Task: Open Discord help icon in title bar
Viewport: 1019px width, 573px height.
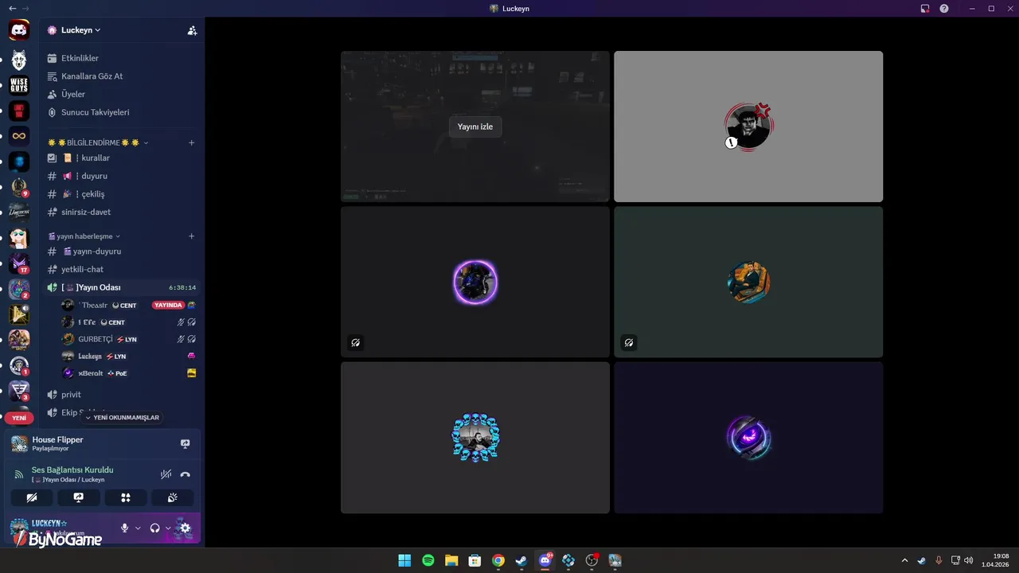Action: click(944, 9)
